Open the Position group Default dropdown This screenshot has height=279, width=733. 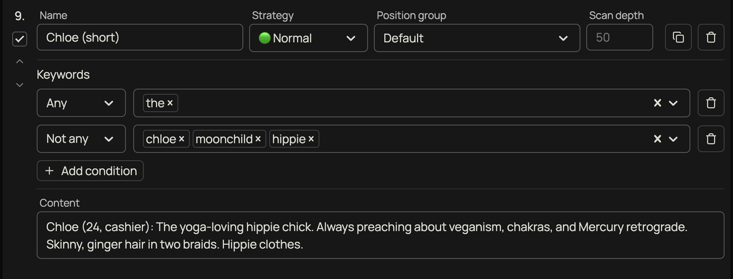coord(476,38)
